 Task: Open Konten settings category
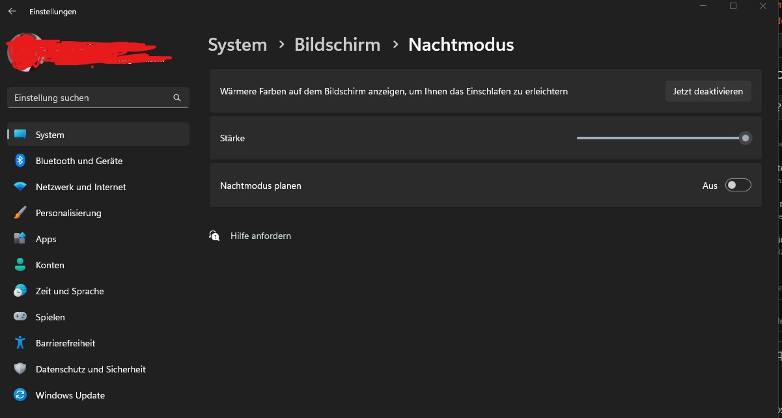(x=98, y=265)
